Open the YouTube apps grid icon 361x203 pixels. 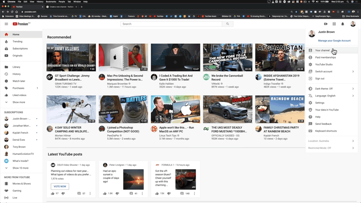[334, 24]
